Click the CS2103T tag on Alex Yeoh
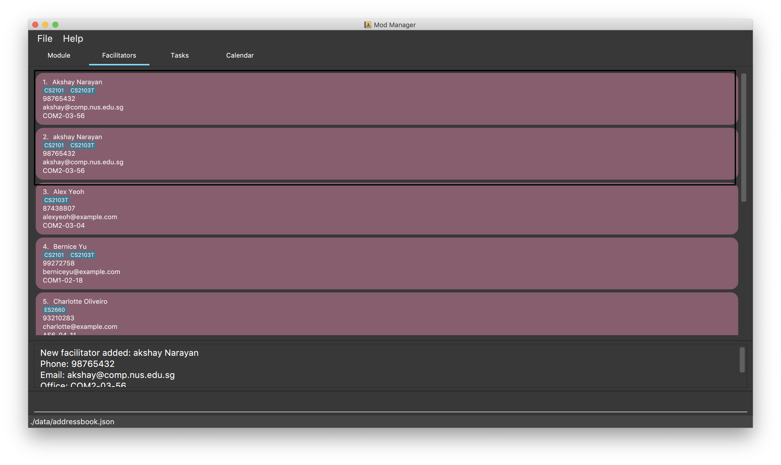Screen dimensions: 781x465 click(56, 200)
